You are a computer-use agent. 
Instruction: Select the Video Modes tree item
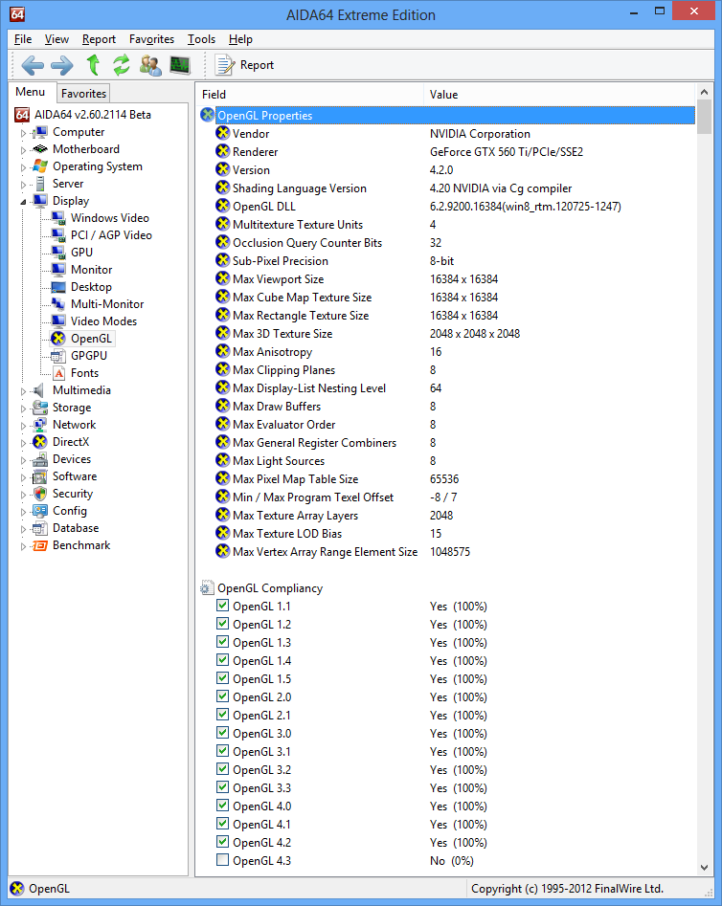pos(103,321)
